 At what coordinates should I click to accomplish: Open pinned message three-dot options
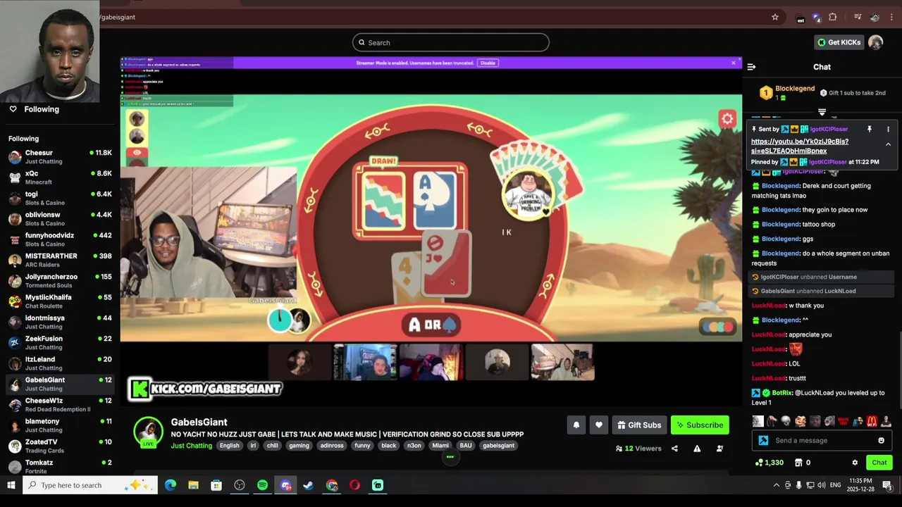[888, 130]
